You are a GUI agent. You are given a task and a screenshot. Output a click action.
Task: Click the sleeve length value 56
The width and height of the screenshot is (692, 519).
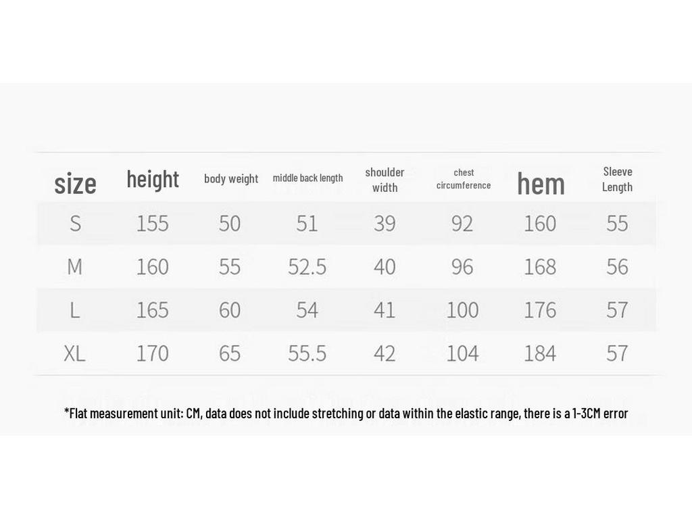617,266
